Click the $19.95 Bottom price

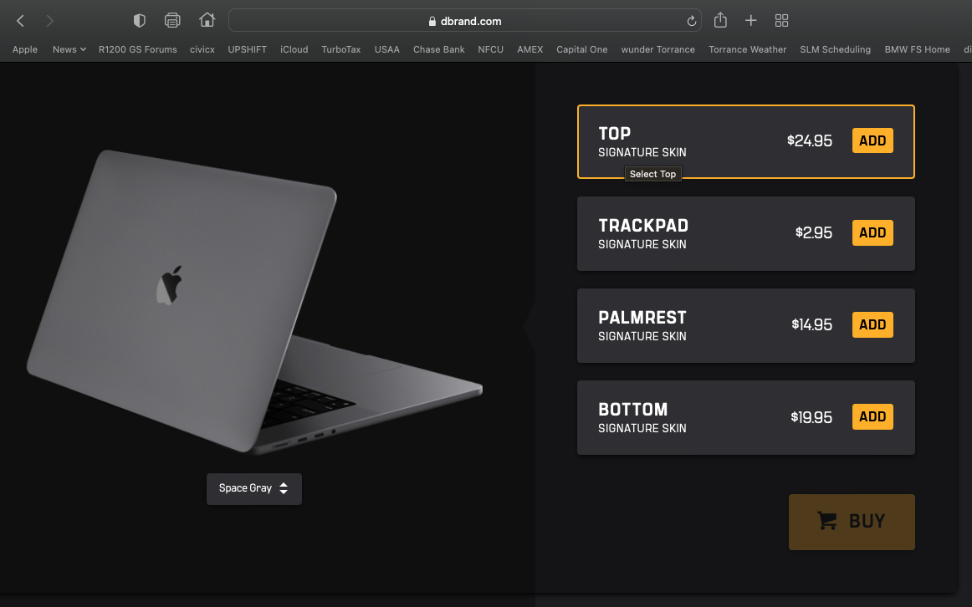[x=811, y=417]
